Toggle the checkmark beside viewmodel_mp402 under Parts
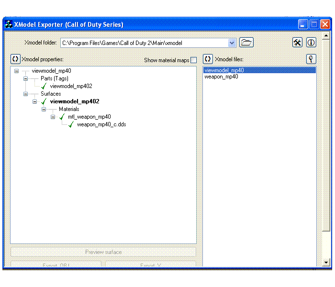Viewport: 335px width, 287px height. [x=44, y=86]
